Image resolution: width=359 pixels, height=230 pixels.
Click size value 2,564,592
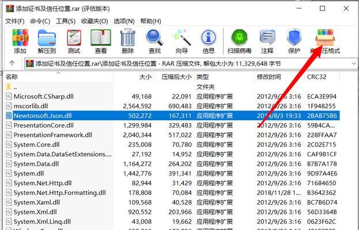pyautogui.click(x=137, y=106)
